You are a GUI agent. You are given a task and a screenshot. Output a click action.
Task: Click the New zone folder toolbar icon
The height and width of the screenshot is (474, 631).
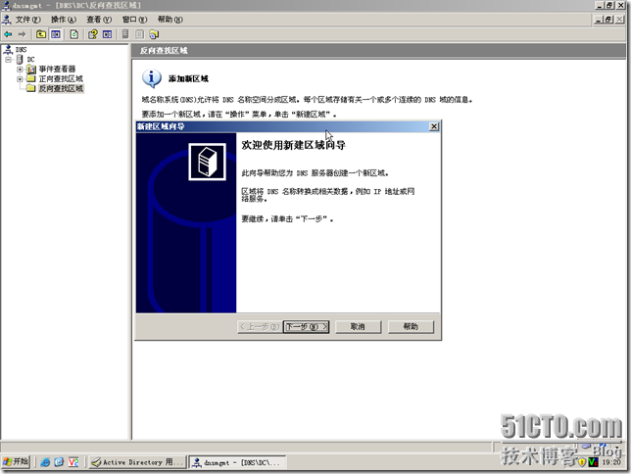154,34
